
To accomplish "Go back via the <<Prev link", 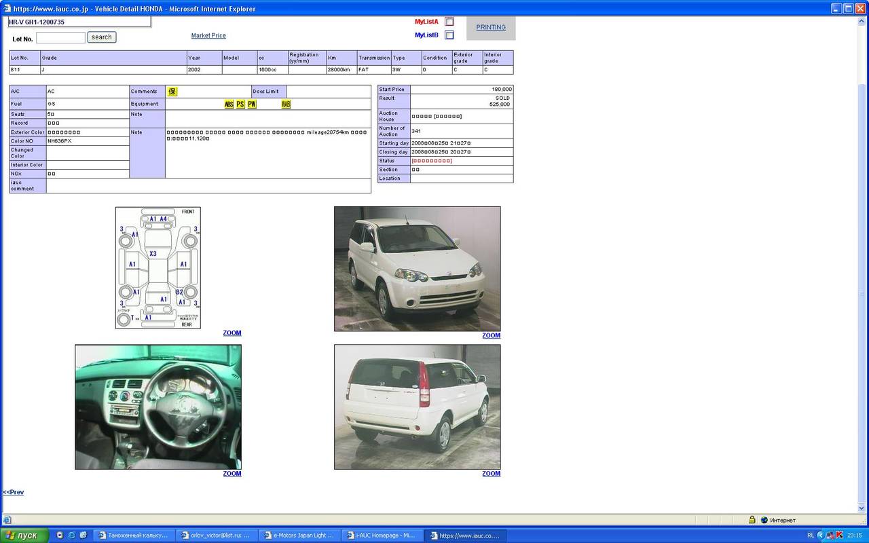I will click(13, 492).
